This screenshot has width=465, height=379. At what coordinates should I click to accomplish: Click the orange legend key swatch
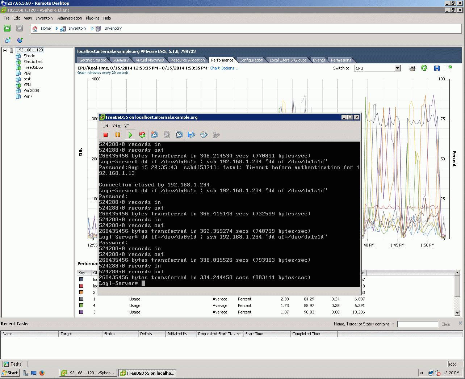tap(81, 292)
